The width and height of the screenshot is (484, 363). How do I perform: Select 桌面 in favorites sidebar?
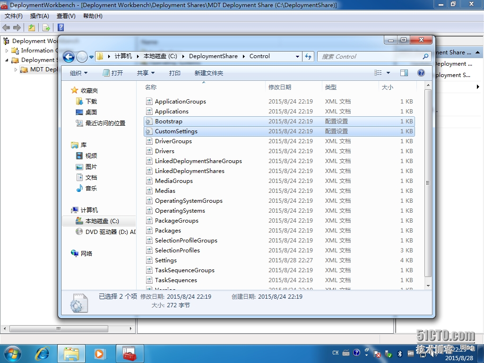click(86, 112)
